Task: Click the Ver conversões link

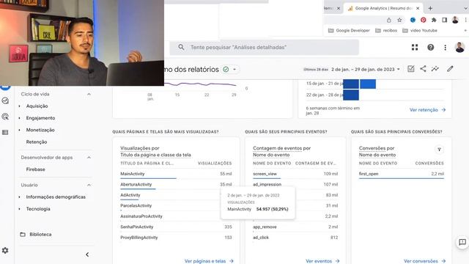Action: (x=424, y=261)
